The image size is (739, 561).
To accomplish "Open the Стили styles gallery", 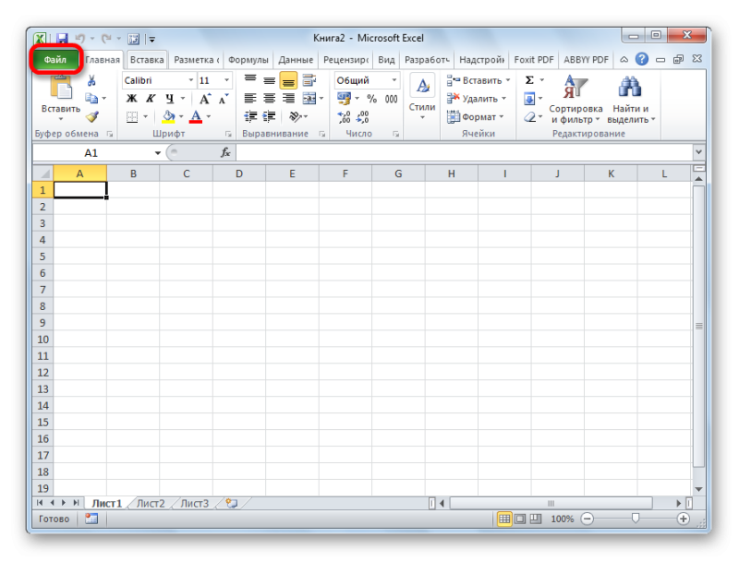I will (x=422, y=98).
